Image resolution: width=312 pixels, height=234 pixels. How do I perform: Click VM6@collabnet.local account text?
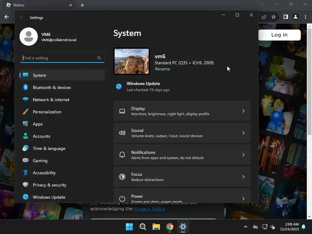pyautogui.click(x=59, y=40)
